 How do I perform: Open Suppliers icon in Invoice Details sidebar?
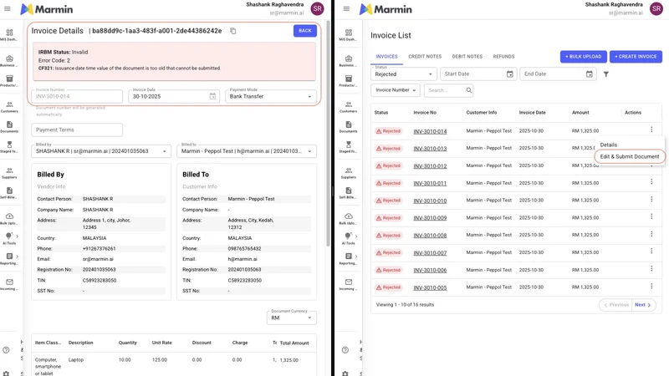point(9,170)
